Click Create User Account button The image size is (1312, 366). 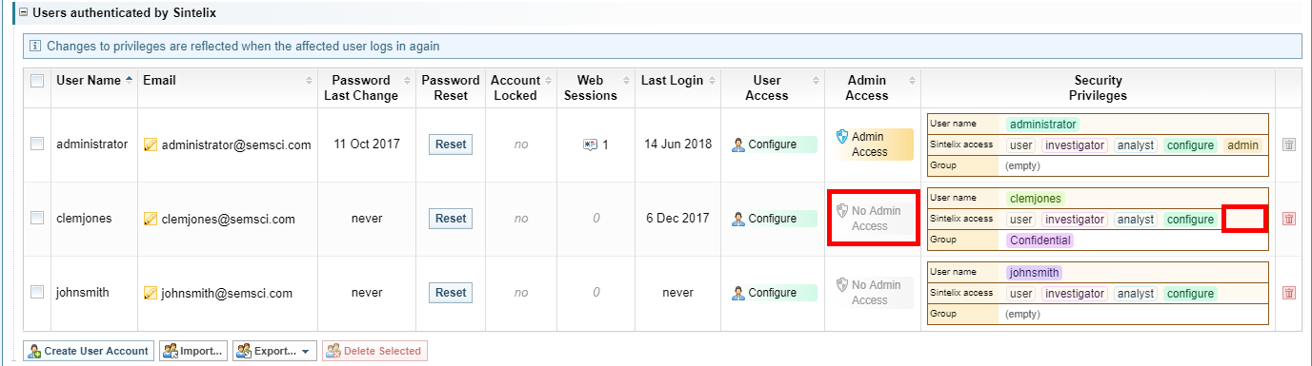88,351
